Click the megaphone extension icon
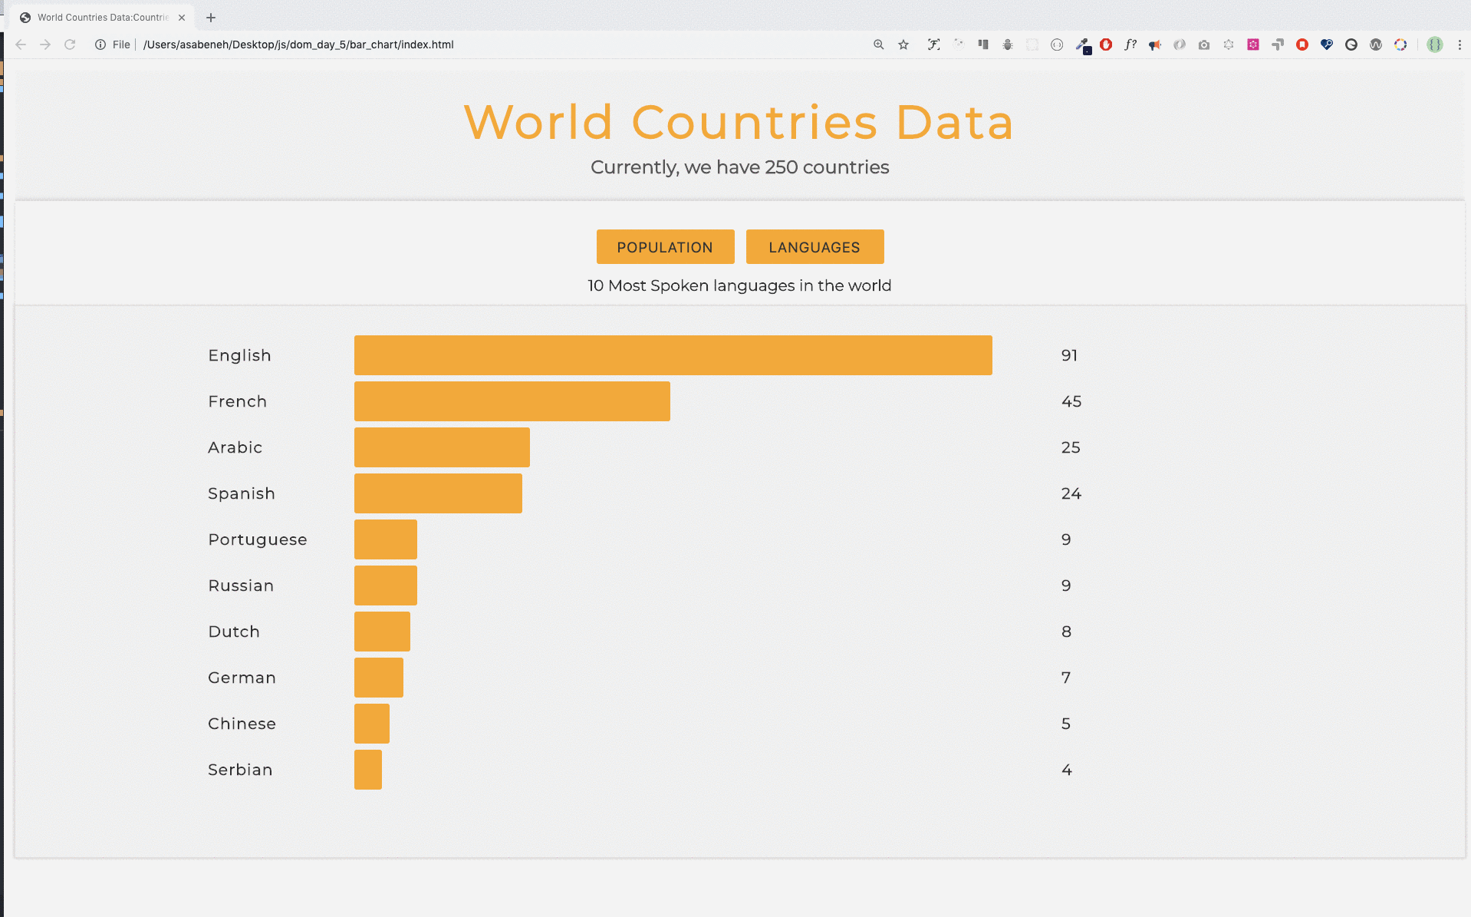Viewport: 1471px width, 917px height. point(1155,45)
